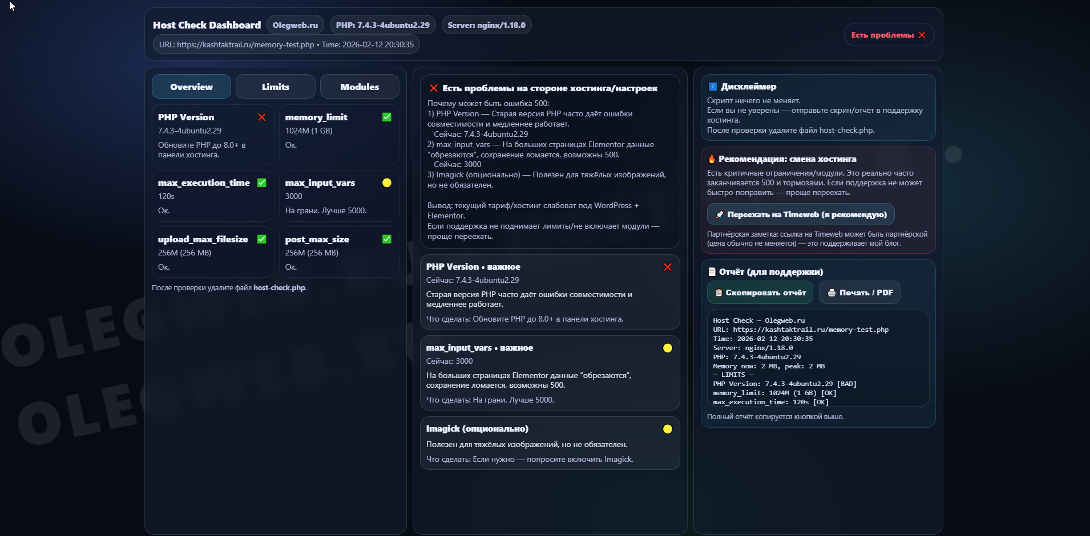The width and height of the screenshot is (1090, 536).
Task: Click the red X on PHP Version tile
Action: pyautogui.click(x=262, y=117)
